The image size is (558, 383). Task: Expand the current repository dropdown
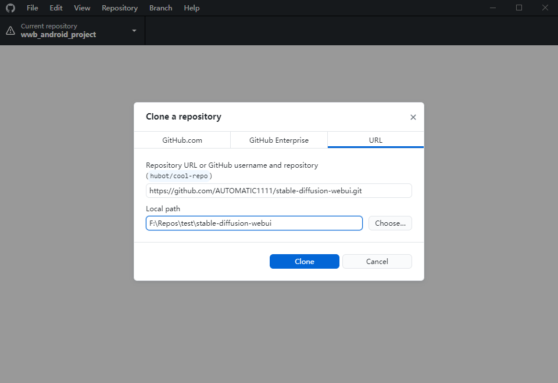pyautogui.click(x=133, y=30)
